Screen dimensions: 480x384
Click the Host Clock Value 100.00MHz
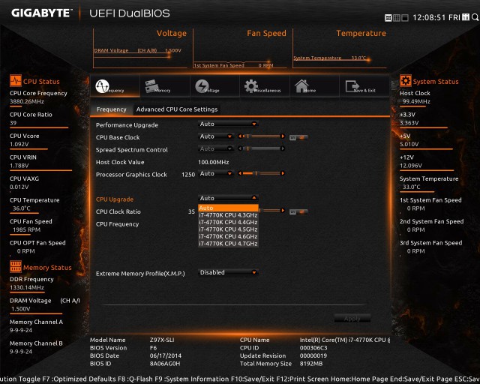click(x=214, y=162)
